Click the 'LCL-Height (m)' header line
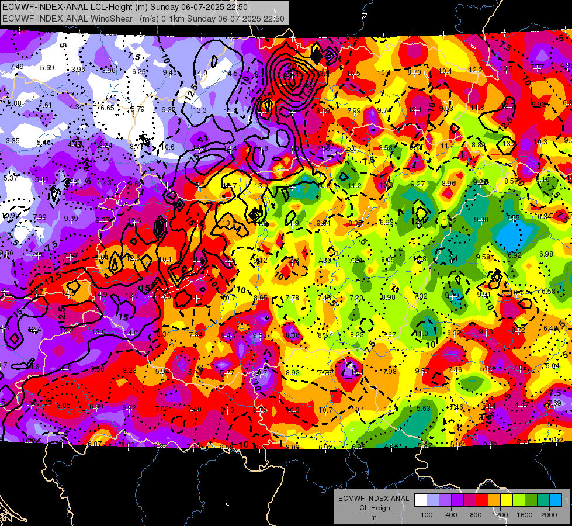 [125, 7]
